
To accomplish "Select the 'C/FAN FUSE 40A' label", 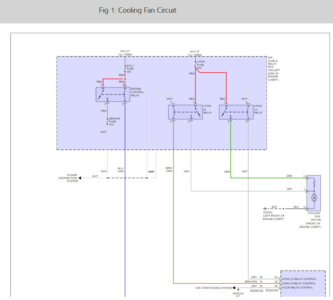I will pos(201,65).
